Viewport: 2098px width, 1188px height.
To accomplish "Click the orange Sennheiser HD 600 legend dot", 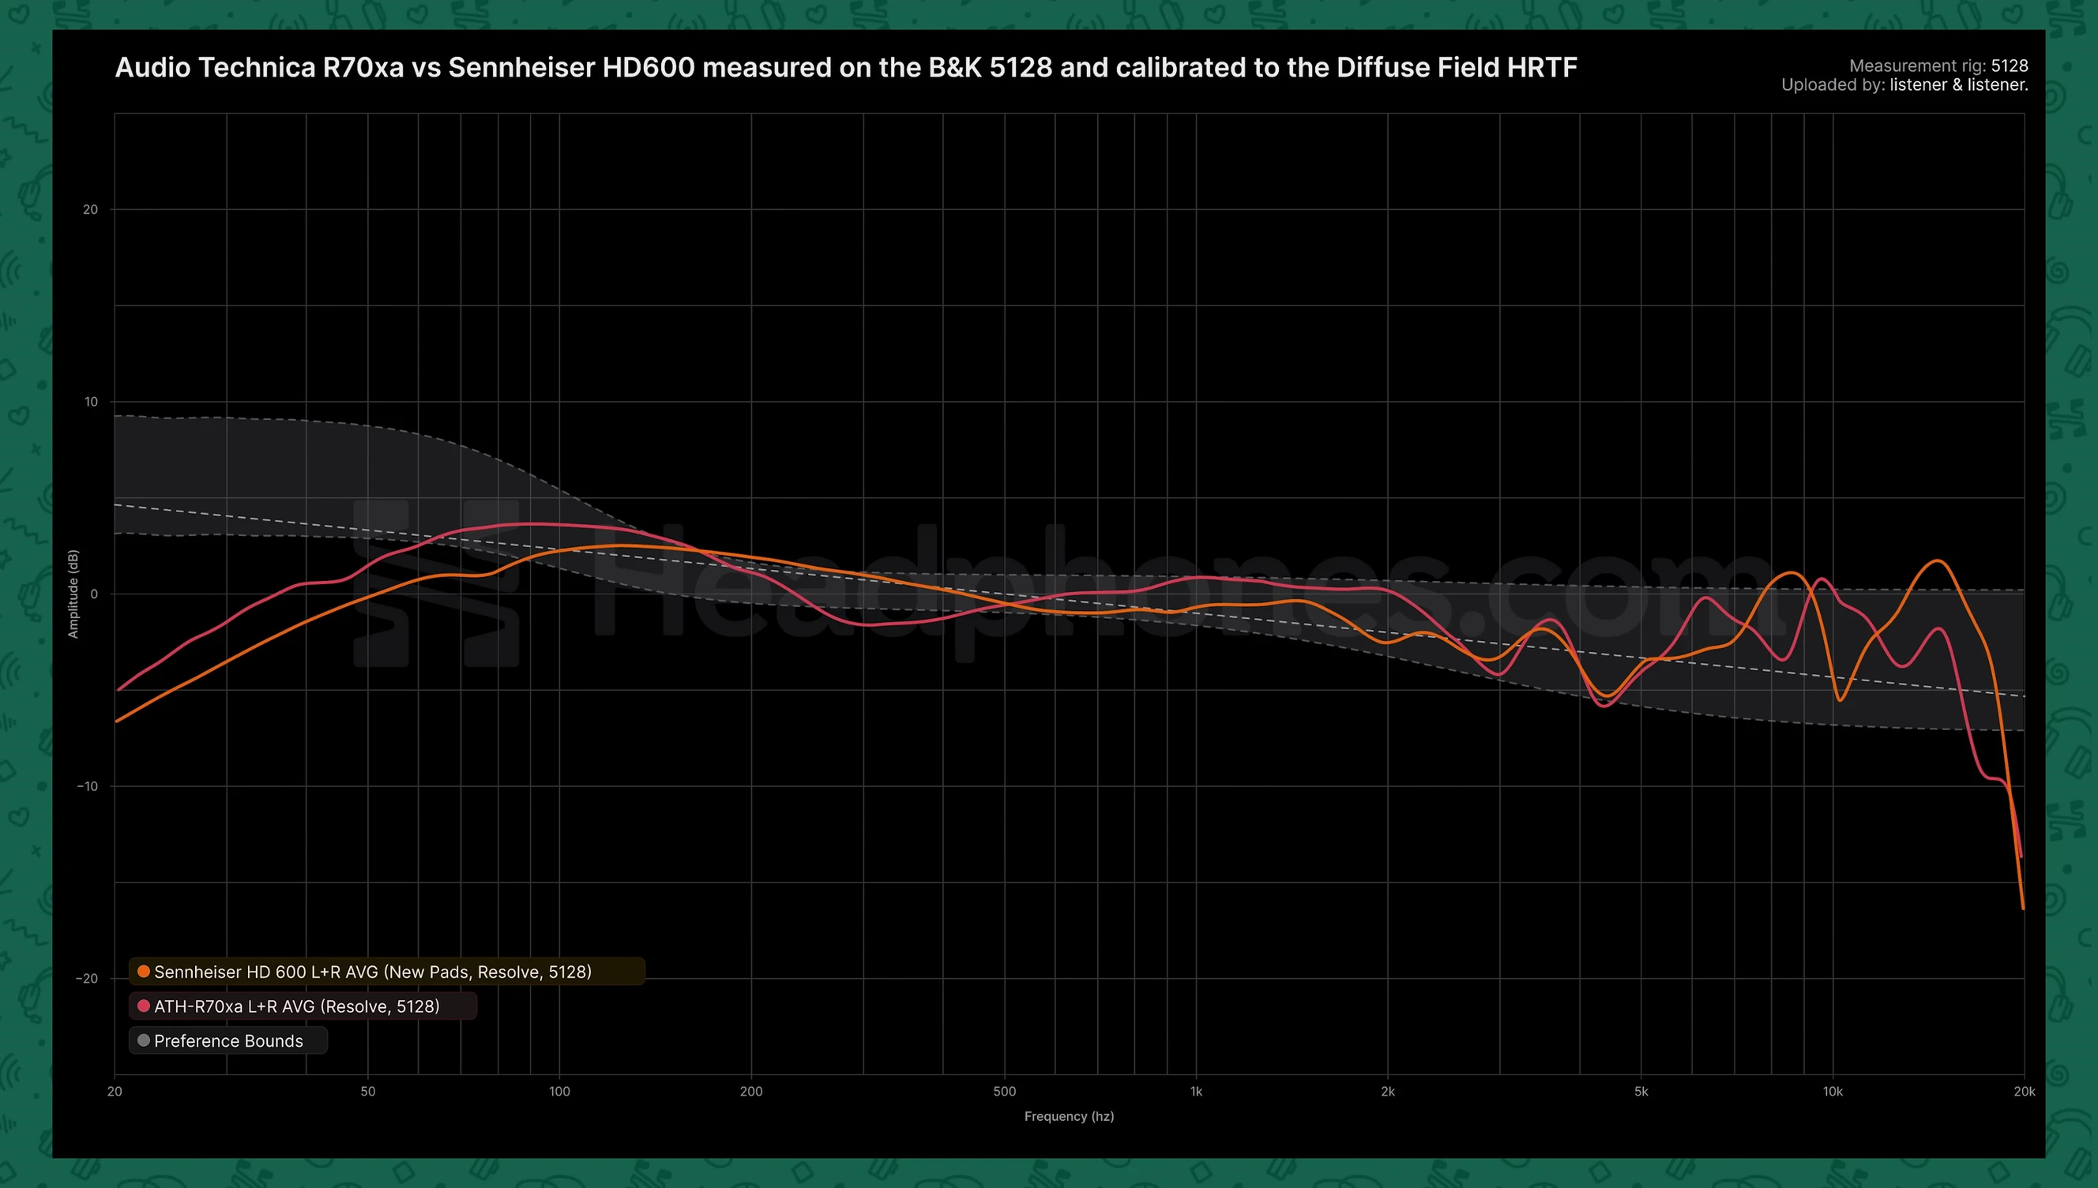I will point(144,971).
